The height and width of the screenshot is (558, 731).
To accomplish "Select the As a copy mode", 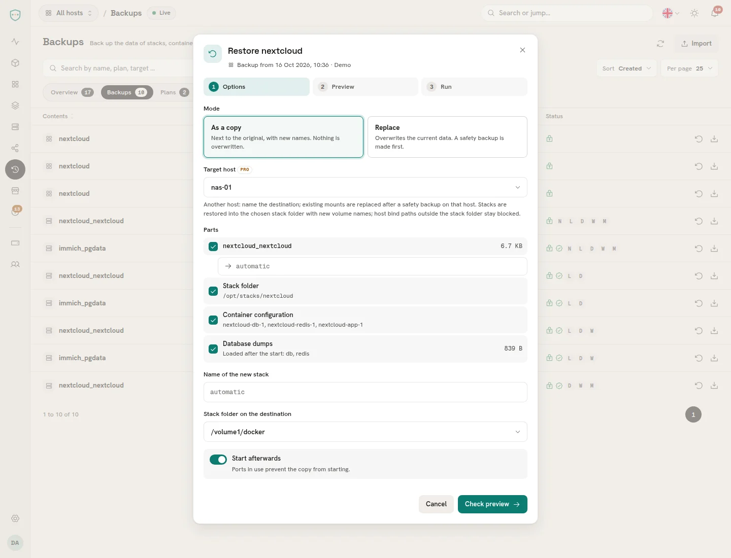I will tap(283, 137).
